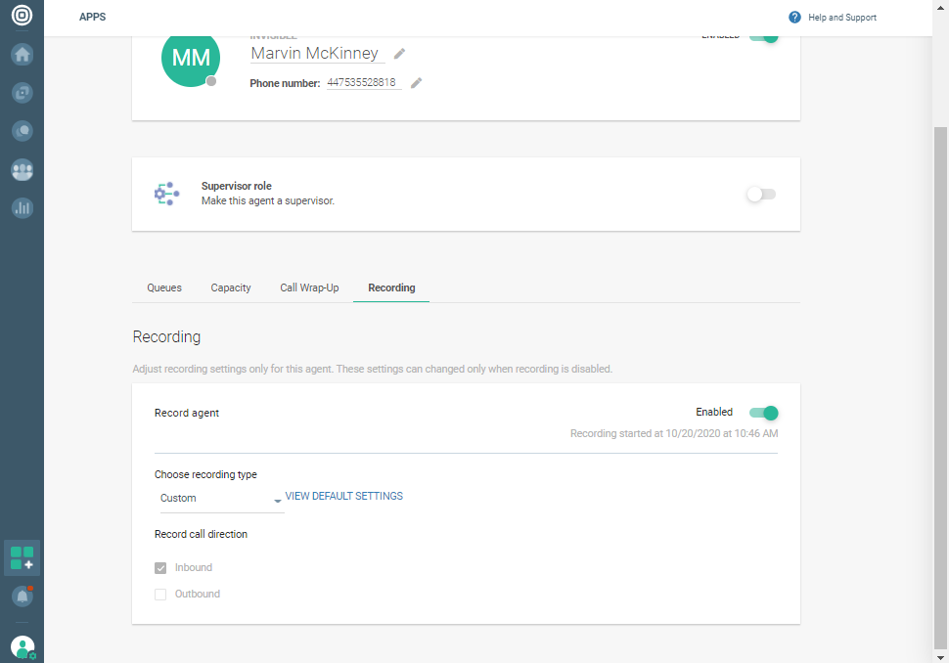This screenshot has width=949, height=663.
Task: Toggle the Supervisor role switch
Action: [760, 195]
